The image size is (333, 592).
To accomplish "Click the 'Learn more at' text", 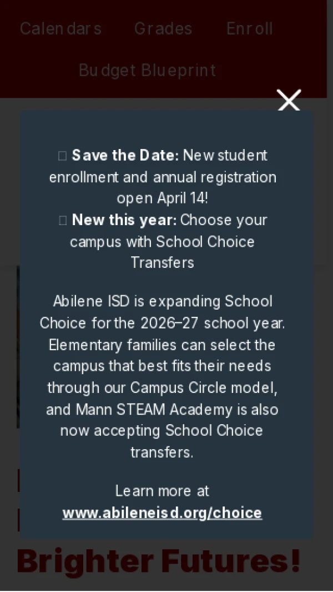I will (162, 491).
